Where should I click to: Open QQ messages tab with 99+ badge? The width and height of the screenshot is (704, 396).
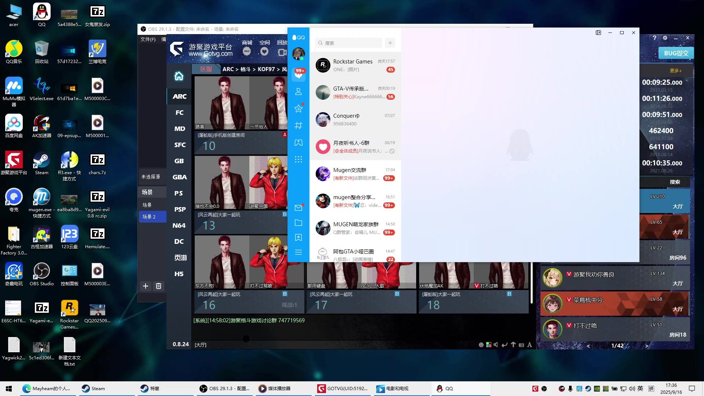click(x=298, y=74)
